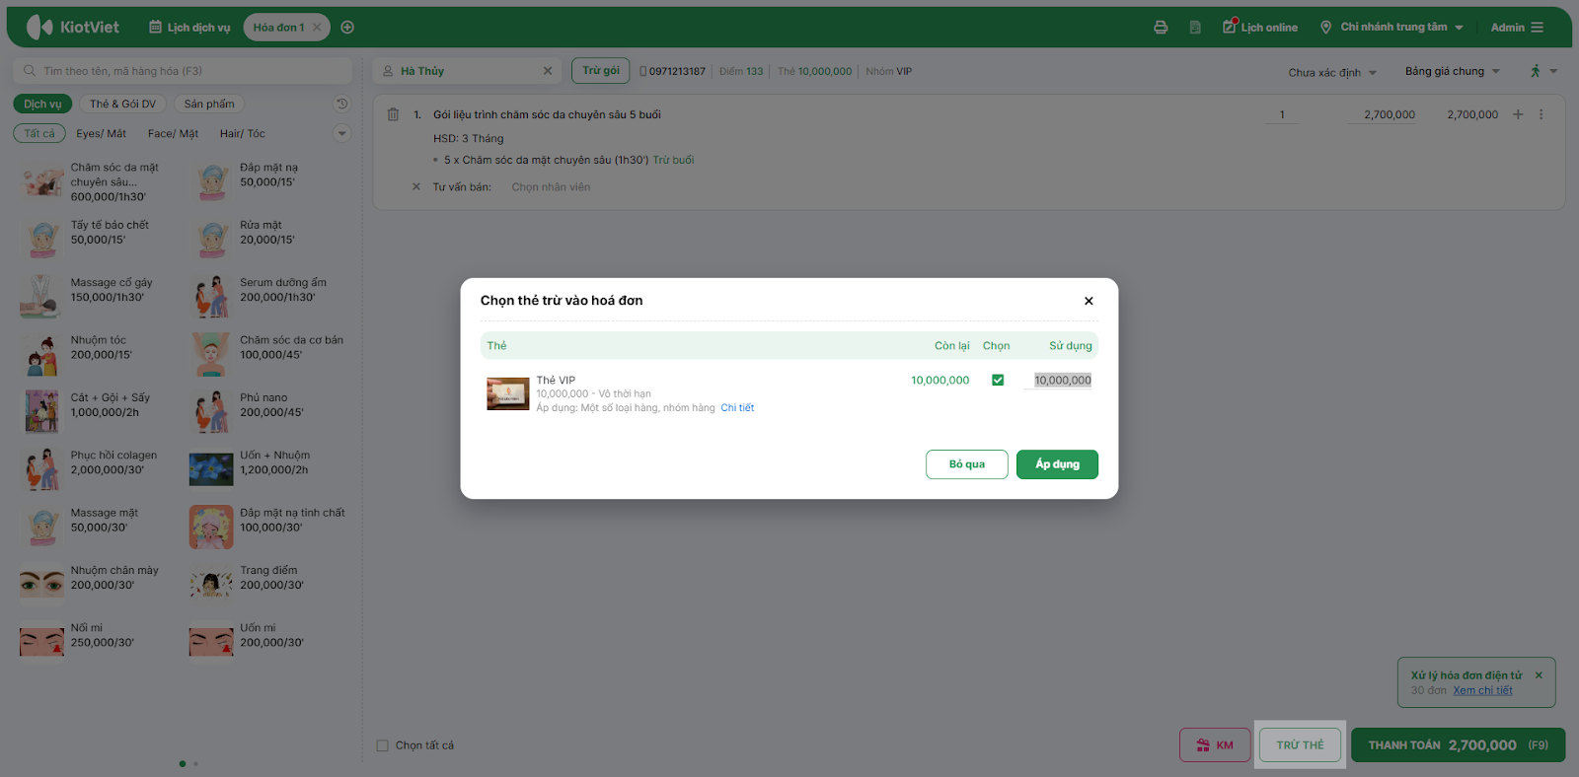
Task: Open the Xem chi tiết link
Action: pos(1482,690)
